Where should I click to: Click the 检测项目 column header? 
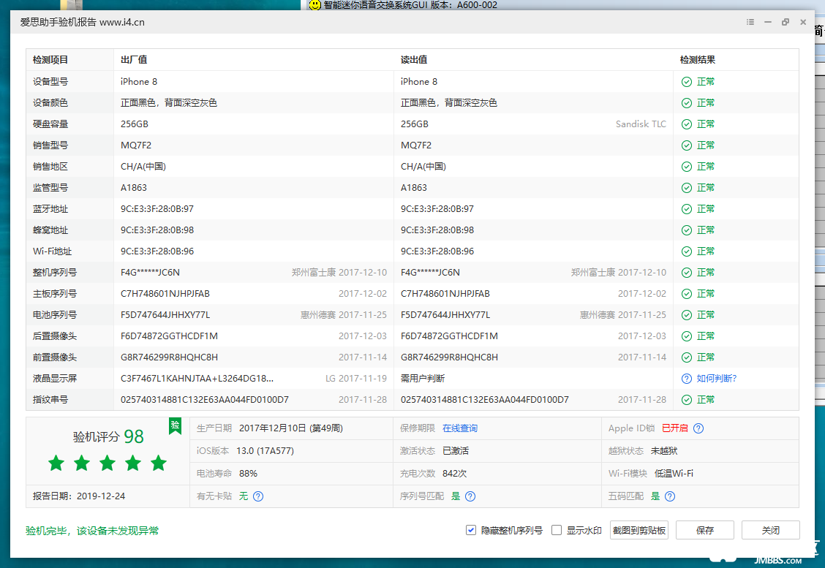tap(50, 59)
